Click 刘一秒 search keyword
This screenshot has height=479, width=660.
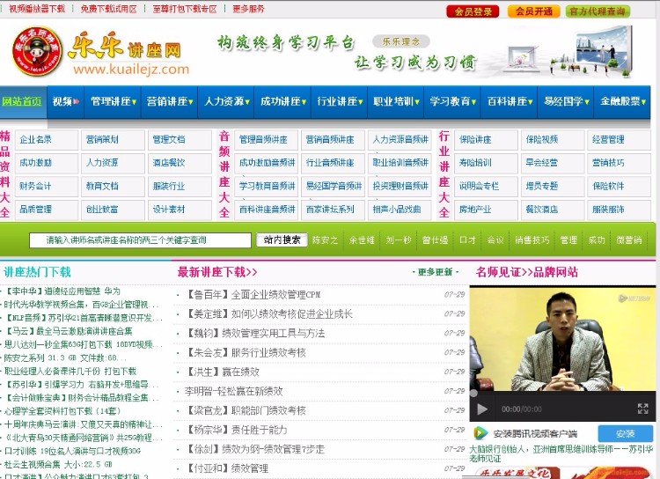(x=398, y=240)
